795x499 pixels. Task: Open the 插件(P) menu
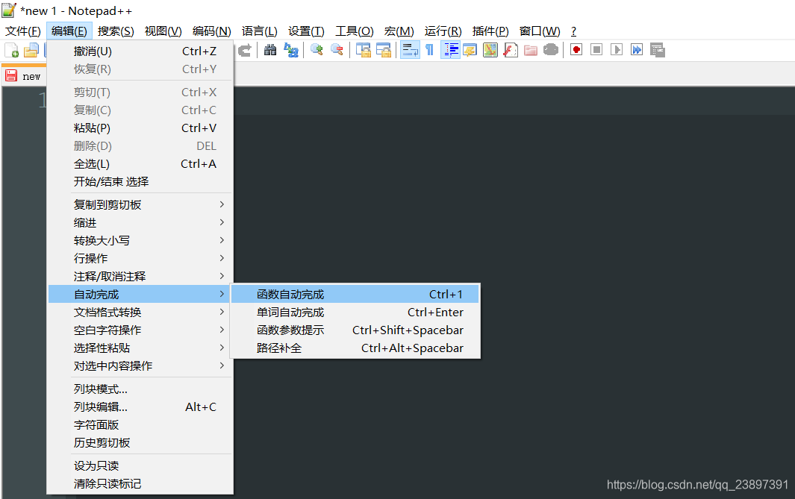pyautogui.click(x=490, y=31)
